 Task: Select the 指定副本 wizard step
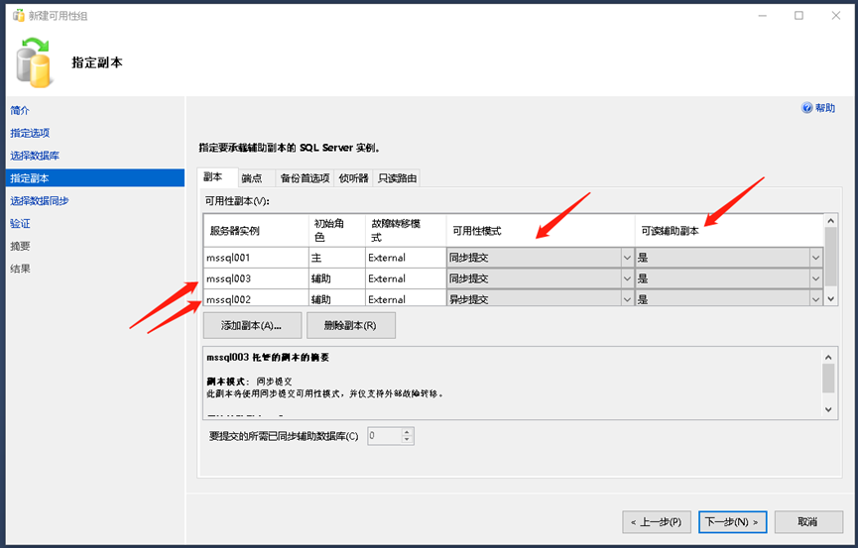point(95,178)
